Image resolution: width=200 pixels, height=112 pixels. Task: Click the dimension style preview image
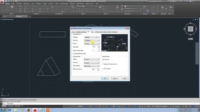pyautogui.click(x=115, y=43)
